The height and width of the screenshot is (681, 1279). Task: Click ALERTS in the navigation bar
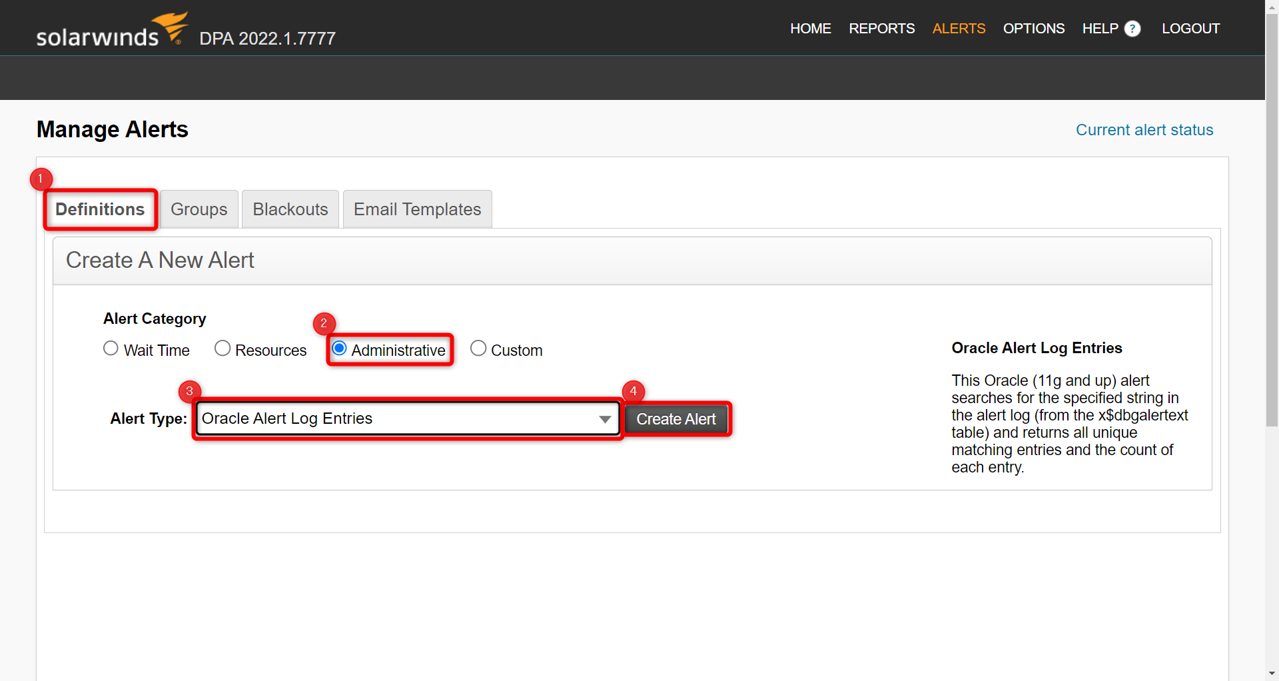pos(959,29)
